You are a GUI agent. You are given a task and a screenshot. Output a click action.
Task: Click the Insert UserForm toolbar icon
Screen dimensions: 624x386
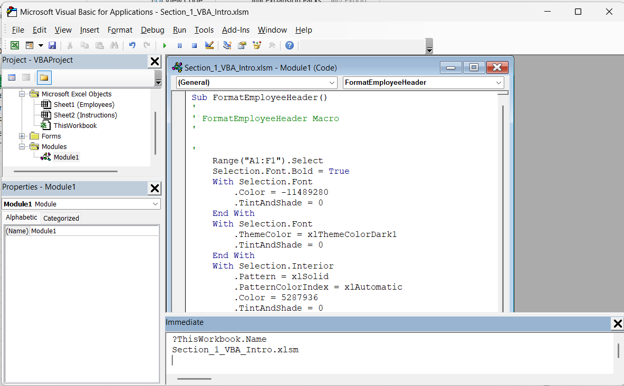(x=30, y=45)
